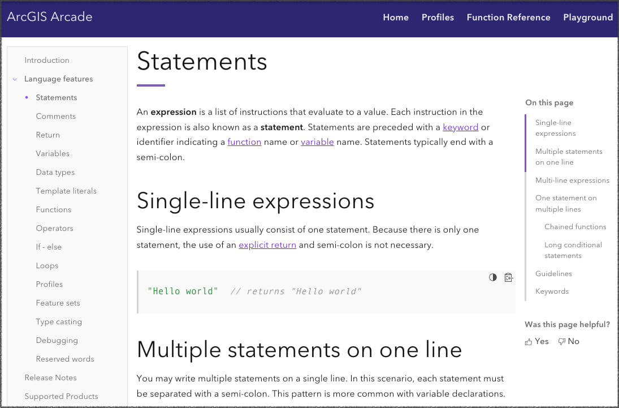Click the thumbs-down No feedback icon
The width and height of the screenshot is (619, 408).
561,342
